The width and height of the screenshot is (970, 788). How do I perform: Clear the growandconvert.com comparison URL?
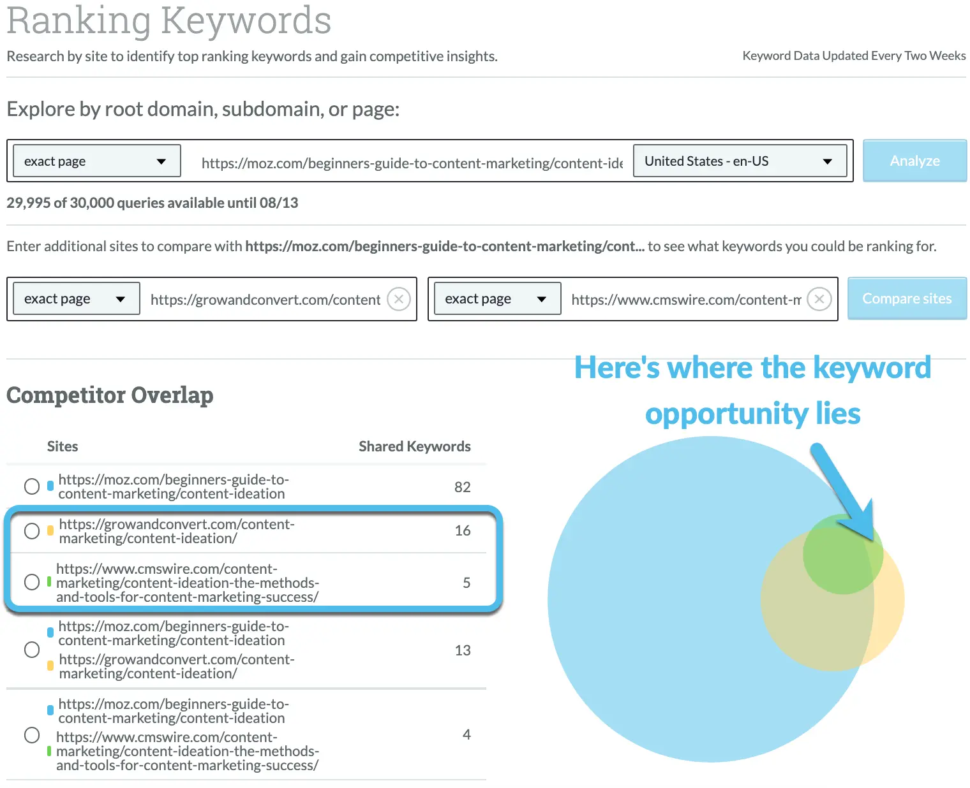(x=399, y=298)
